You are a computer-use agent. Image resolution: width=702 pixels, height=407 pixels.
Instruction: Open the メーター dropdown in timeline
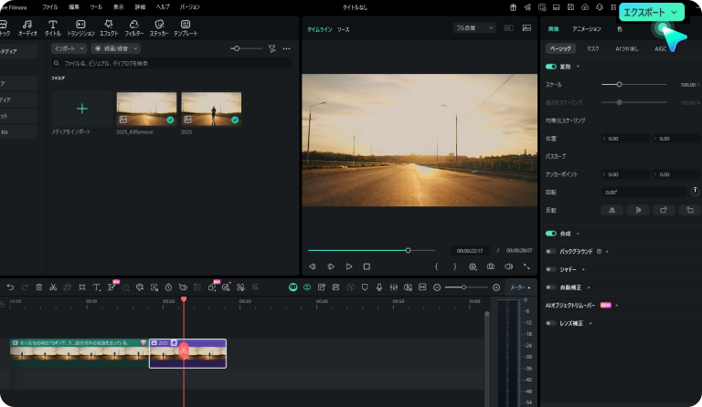(x=519, y=287)
